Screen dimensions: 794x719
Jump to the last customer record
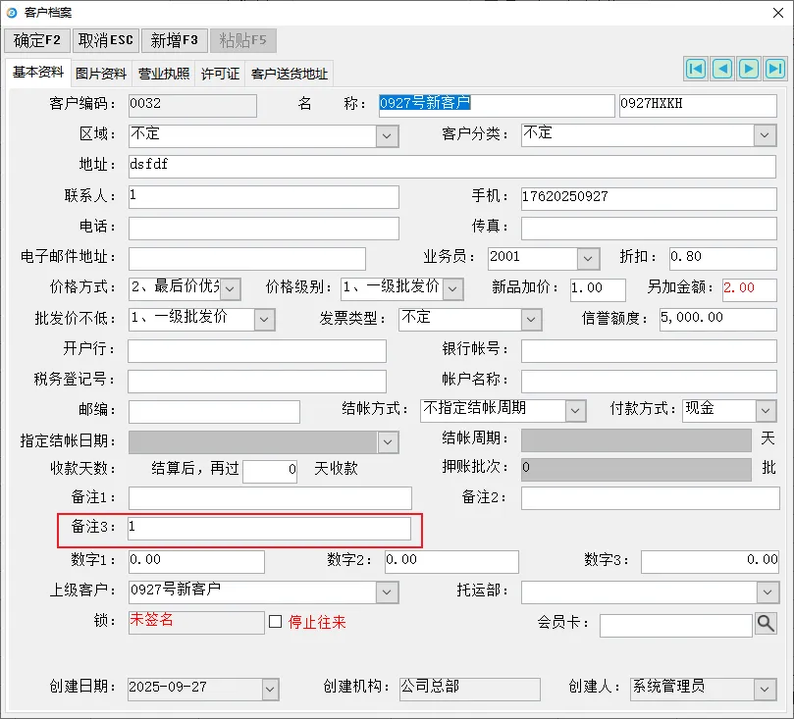775,68
